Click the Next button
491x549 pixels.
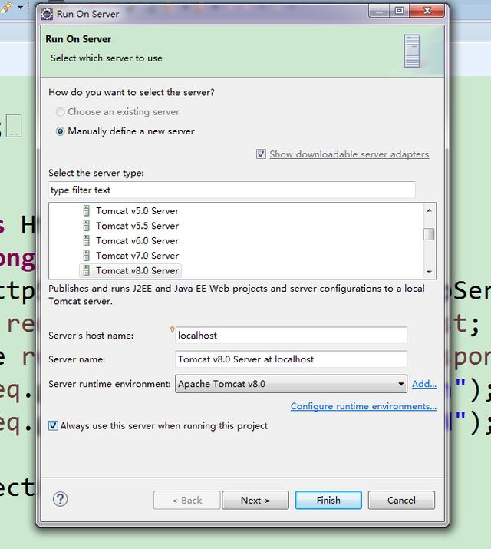pos(255,500)
